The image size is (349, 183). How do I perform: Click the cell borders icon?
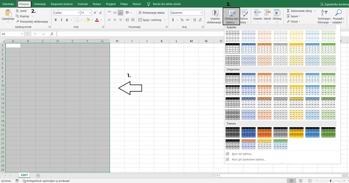pyautogui.click(x=77, y=20)
